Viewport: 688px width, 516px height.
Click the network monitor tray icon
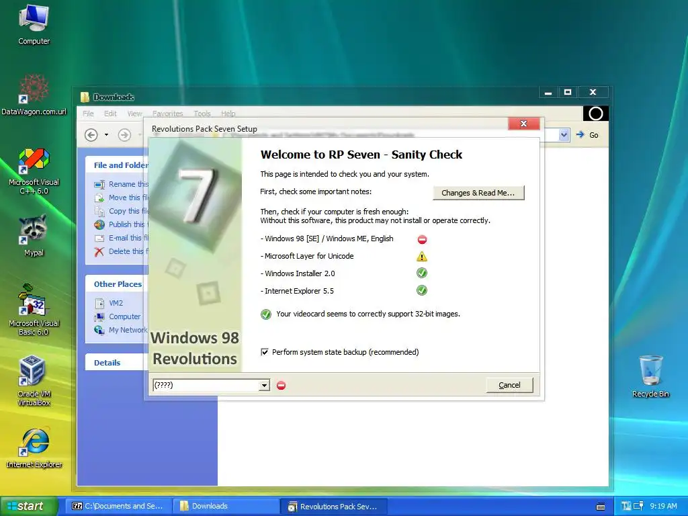(638, 507)
